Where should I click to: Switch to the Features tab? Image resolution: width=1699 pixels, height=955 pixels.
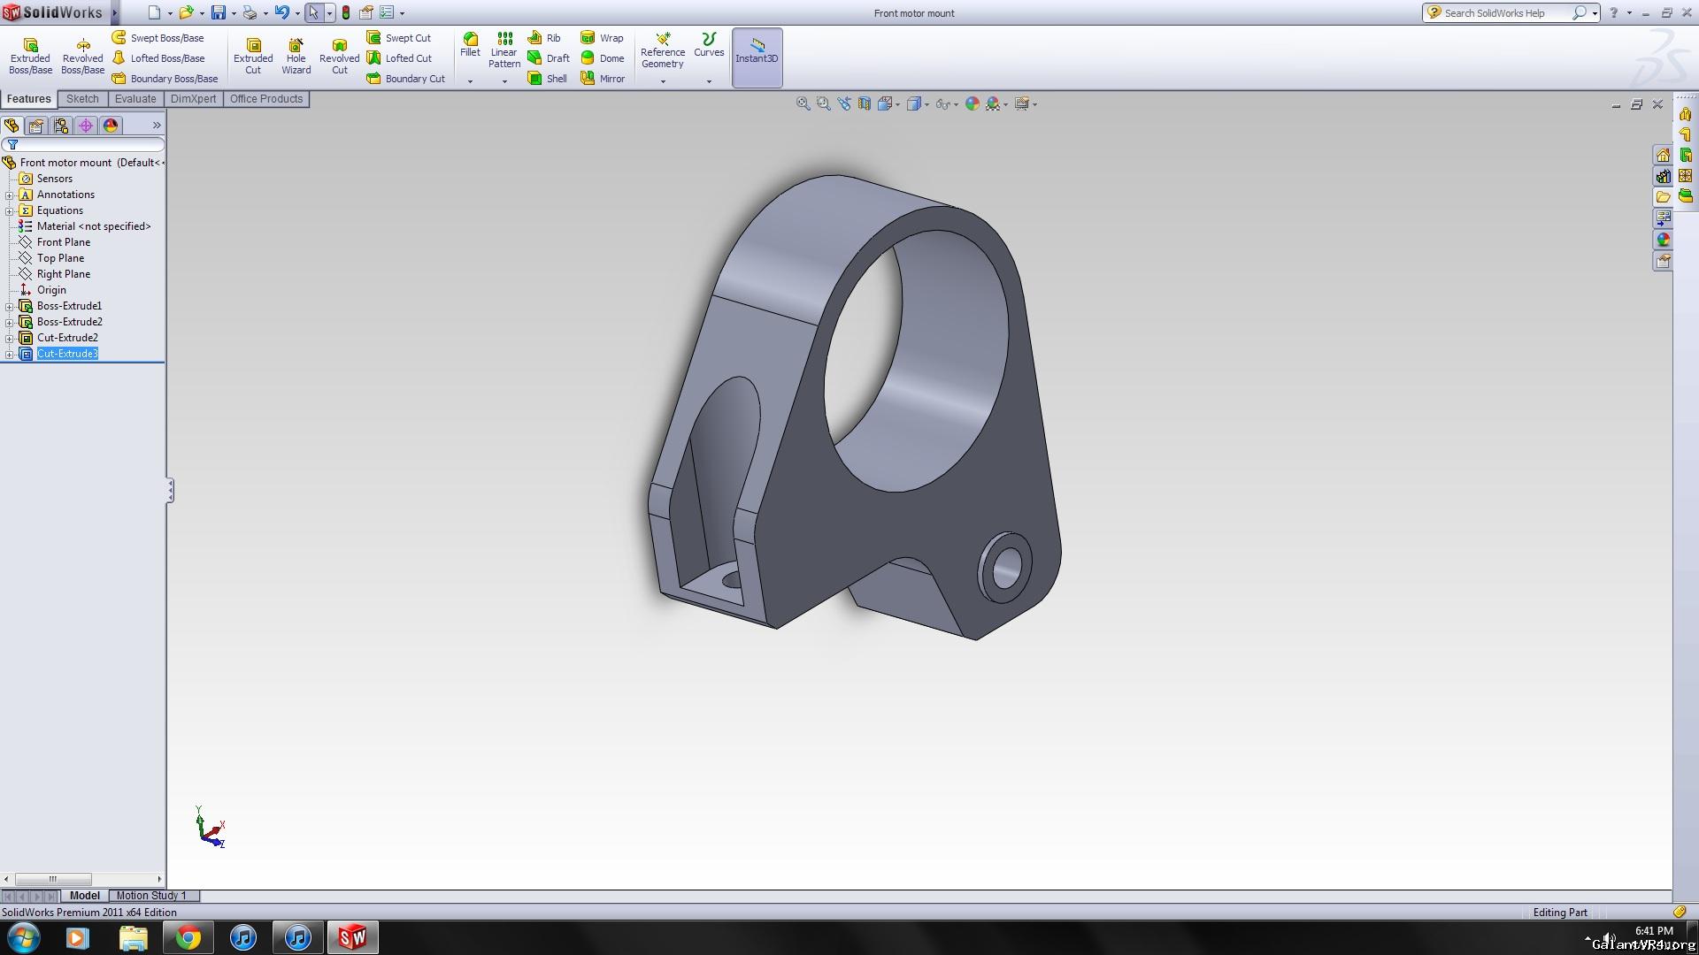pos(29,99)
